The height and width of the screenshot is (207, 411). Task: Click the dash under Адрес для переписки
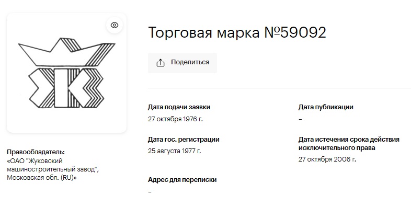pos(150,192)
